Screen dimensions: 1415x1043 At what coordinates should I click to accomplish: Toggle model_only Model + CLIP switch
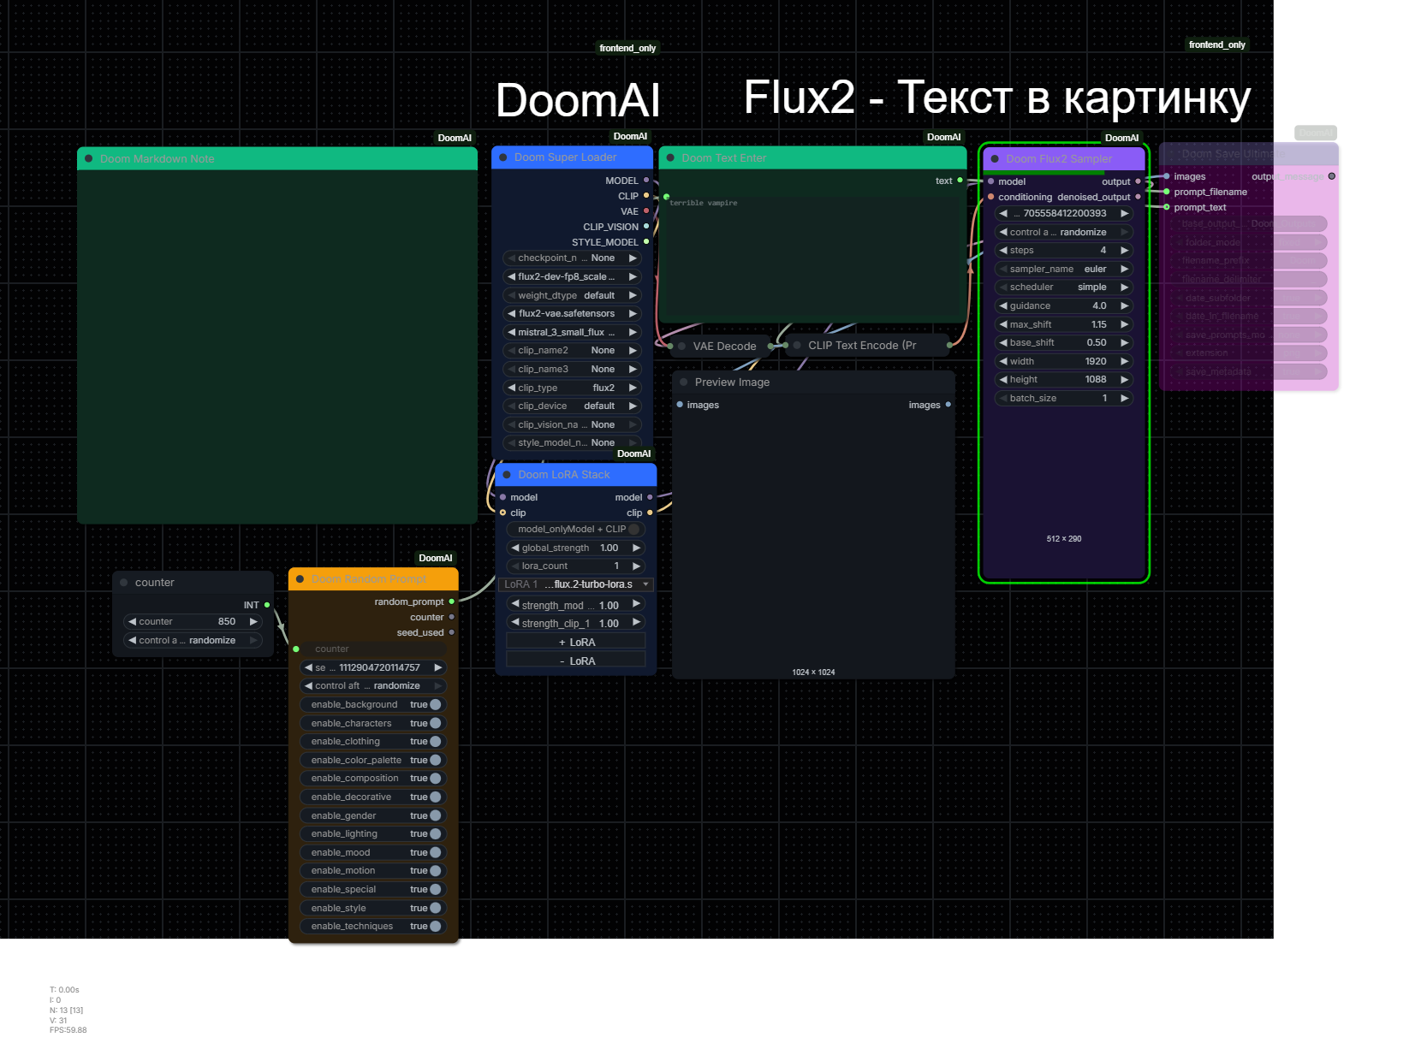(x=634, y=530)
